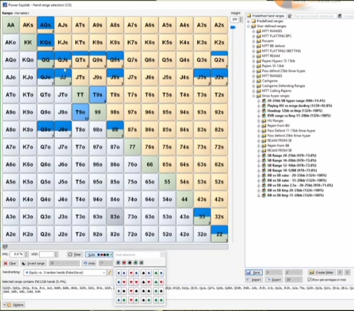Toggle the T9o hand cell
Viewport: 354px width, 311px height.
[x=80, y=112]
